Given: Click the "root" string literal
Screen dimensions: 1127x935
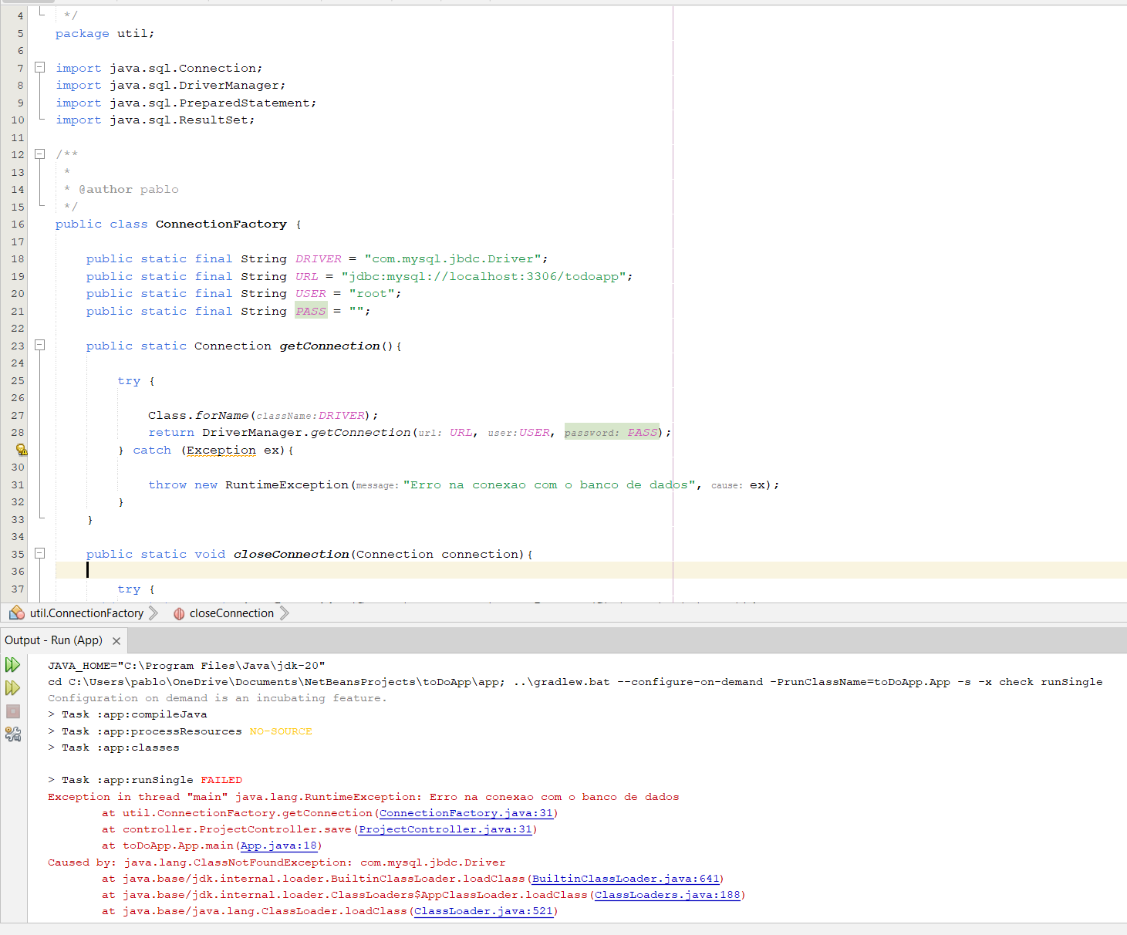Looking at the screenshot, I should (371, 294).
